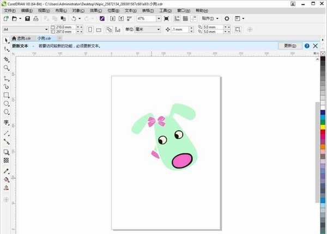This screenshot has width=327, height=234.
Task: Select the Text tool (字)
Action: tap(6, 122)
